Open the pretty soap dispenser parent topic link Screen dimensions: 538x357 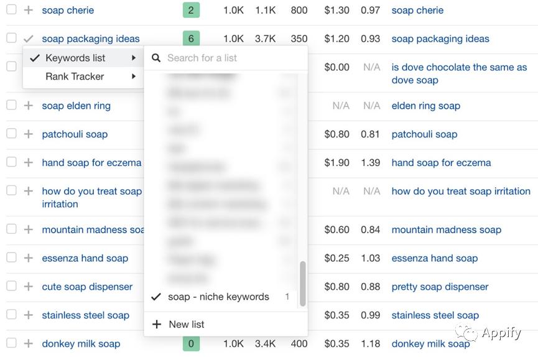[x=440, y=287]
